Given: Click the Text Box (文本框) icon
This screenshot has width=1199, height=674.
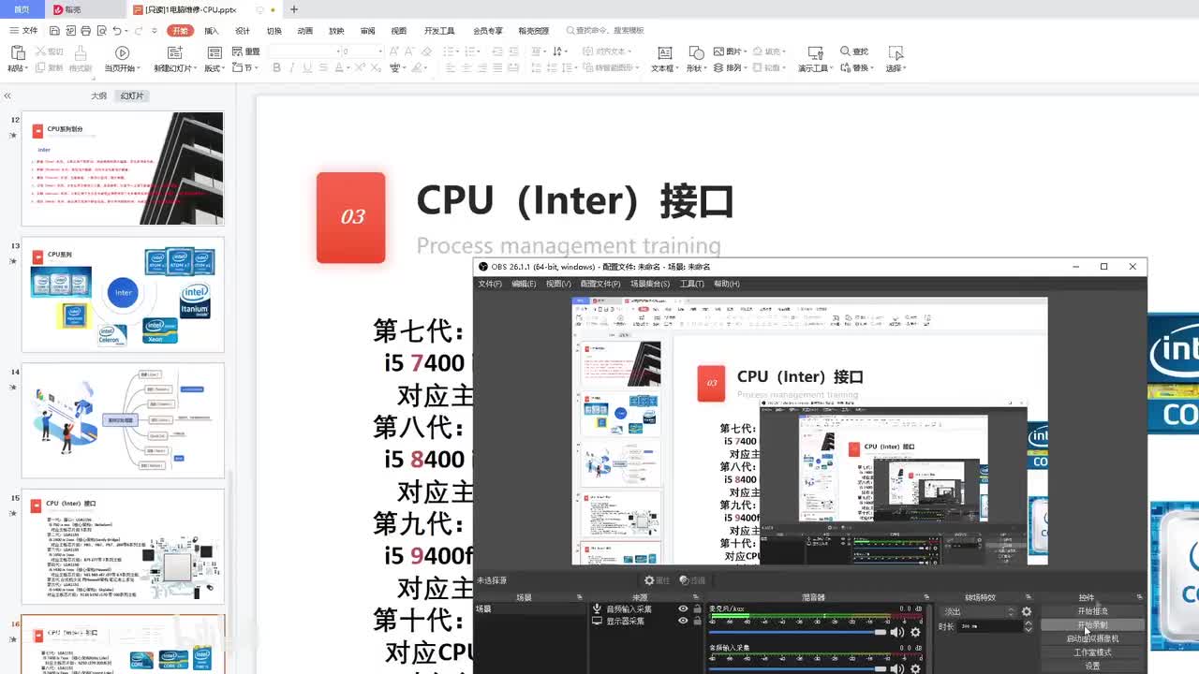Looking at the screenshot, I should (x=664, y=53).
